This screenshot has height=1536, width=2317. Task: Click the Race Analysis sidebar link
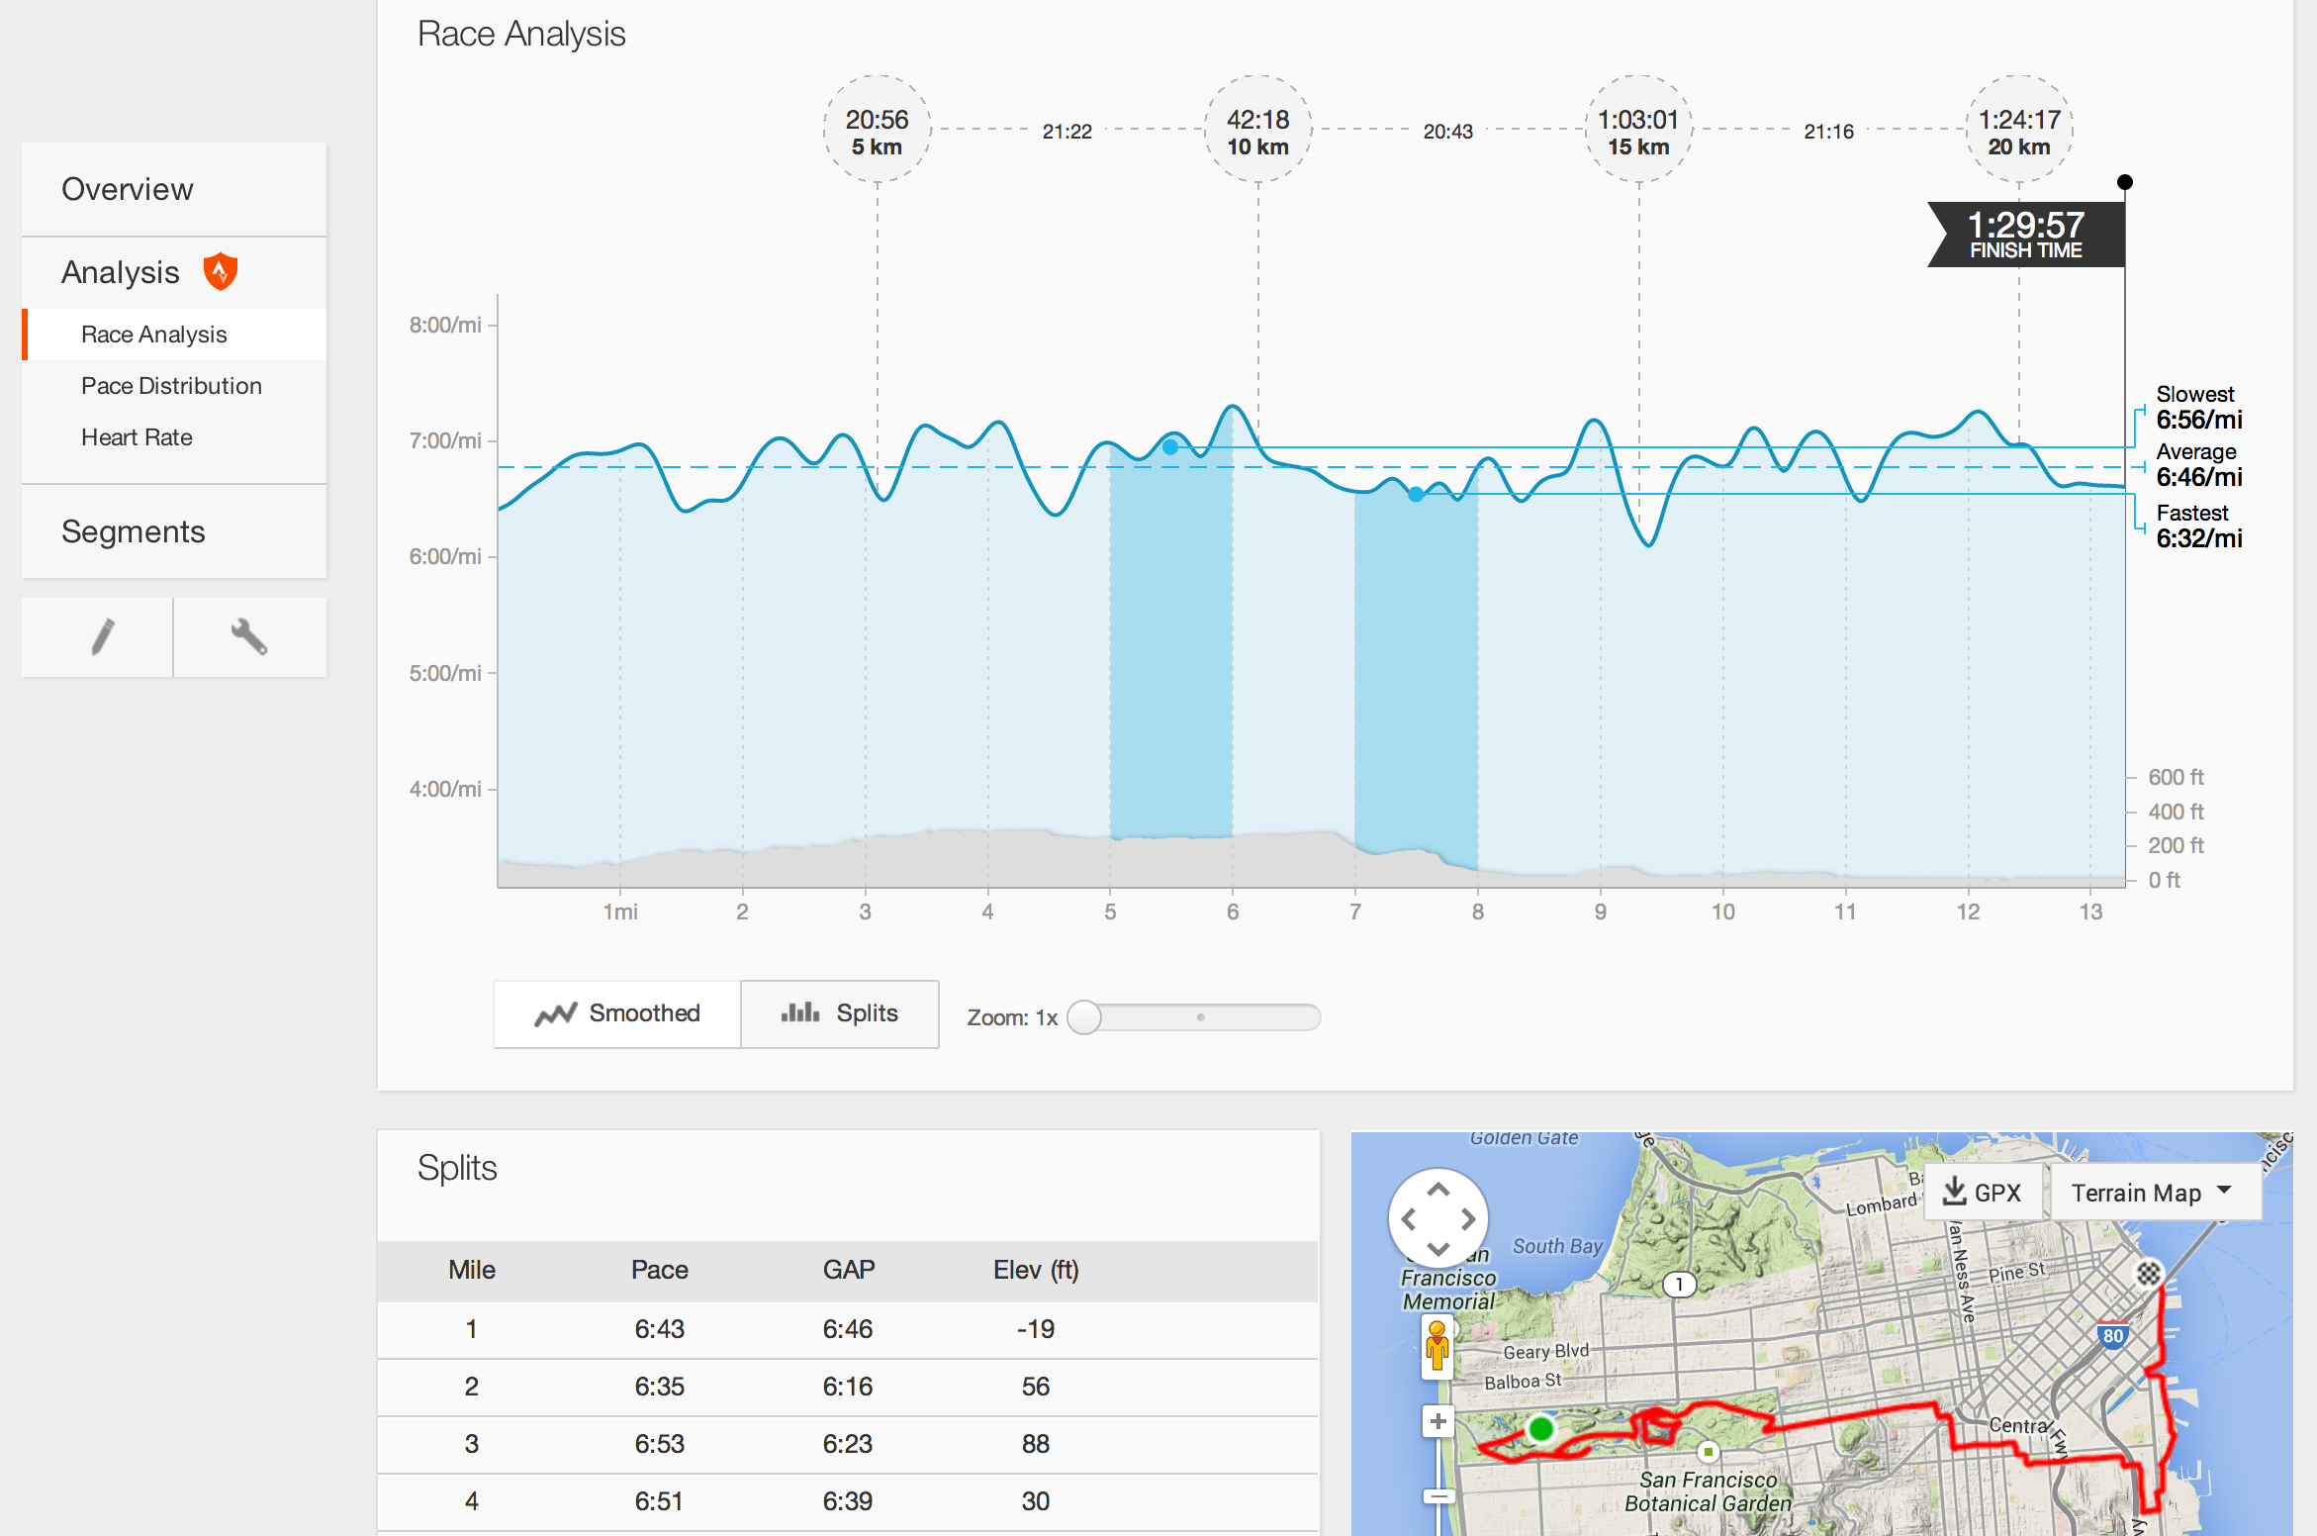tap(153, 334)
